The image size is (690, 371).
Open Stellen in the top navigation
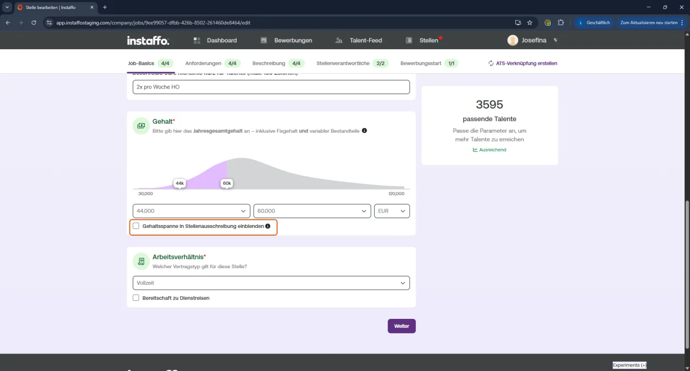pos(423,40)
